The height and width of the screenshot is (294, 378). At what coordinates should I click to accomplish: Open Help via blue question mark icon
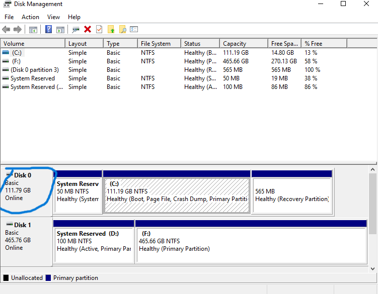coord(48,29)
